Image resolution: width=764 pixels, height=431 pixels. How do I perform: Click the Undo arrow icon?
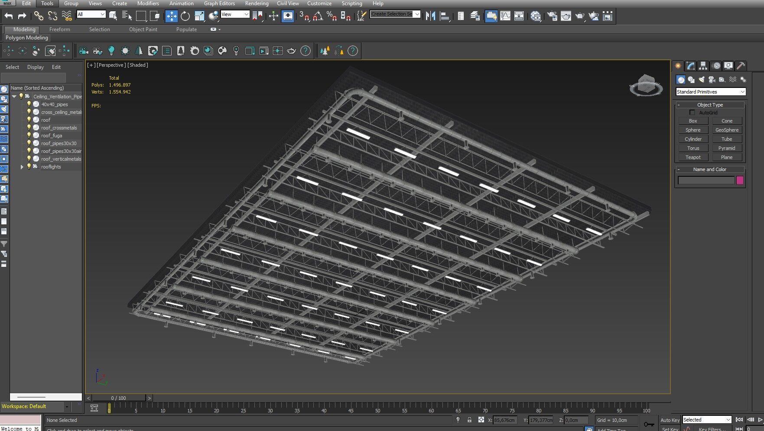point(9,16)
